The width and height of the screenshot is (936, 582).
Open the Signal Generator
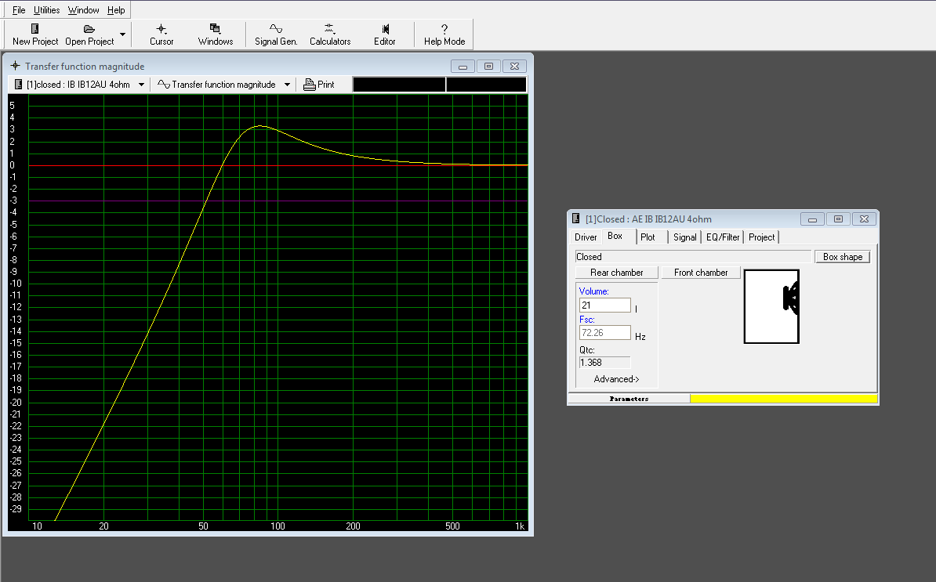point(276,34)
